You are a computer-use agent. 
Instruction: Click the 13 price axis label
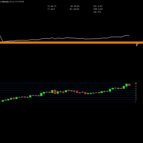[136, 100]
